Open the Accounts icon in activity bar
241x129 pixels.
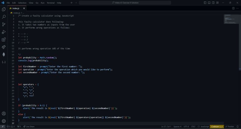(4, 114)
